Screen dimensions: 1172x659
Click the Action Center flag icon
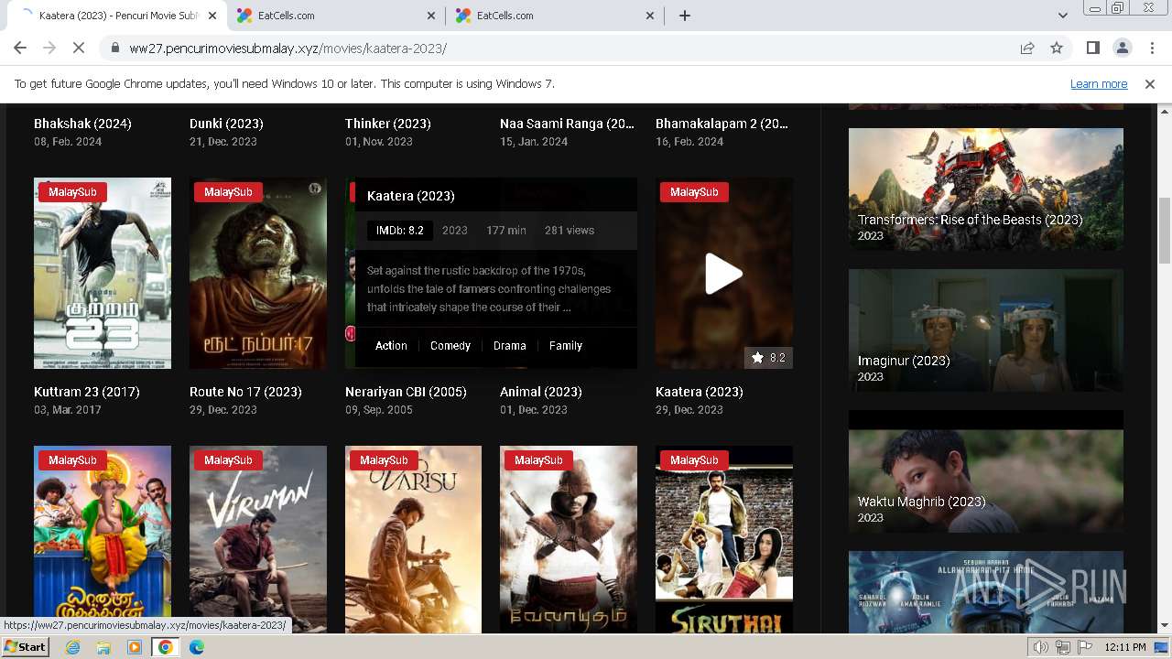point(1085,647)
